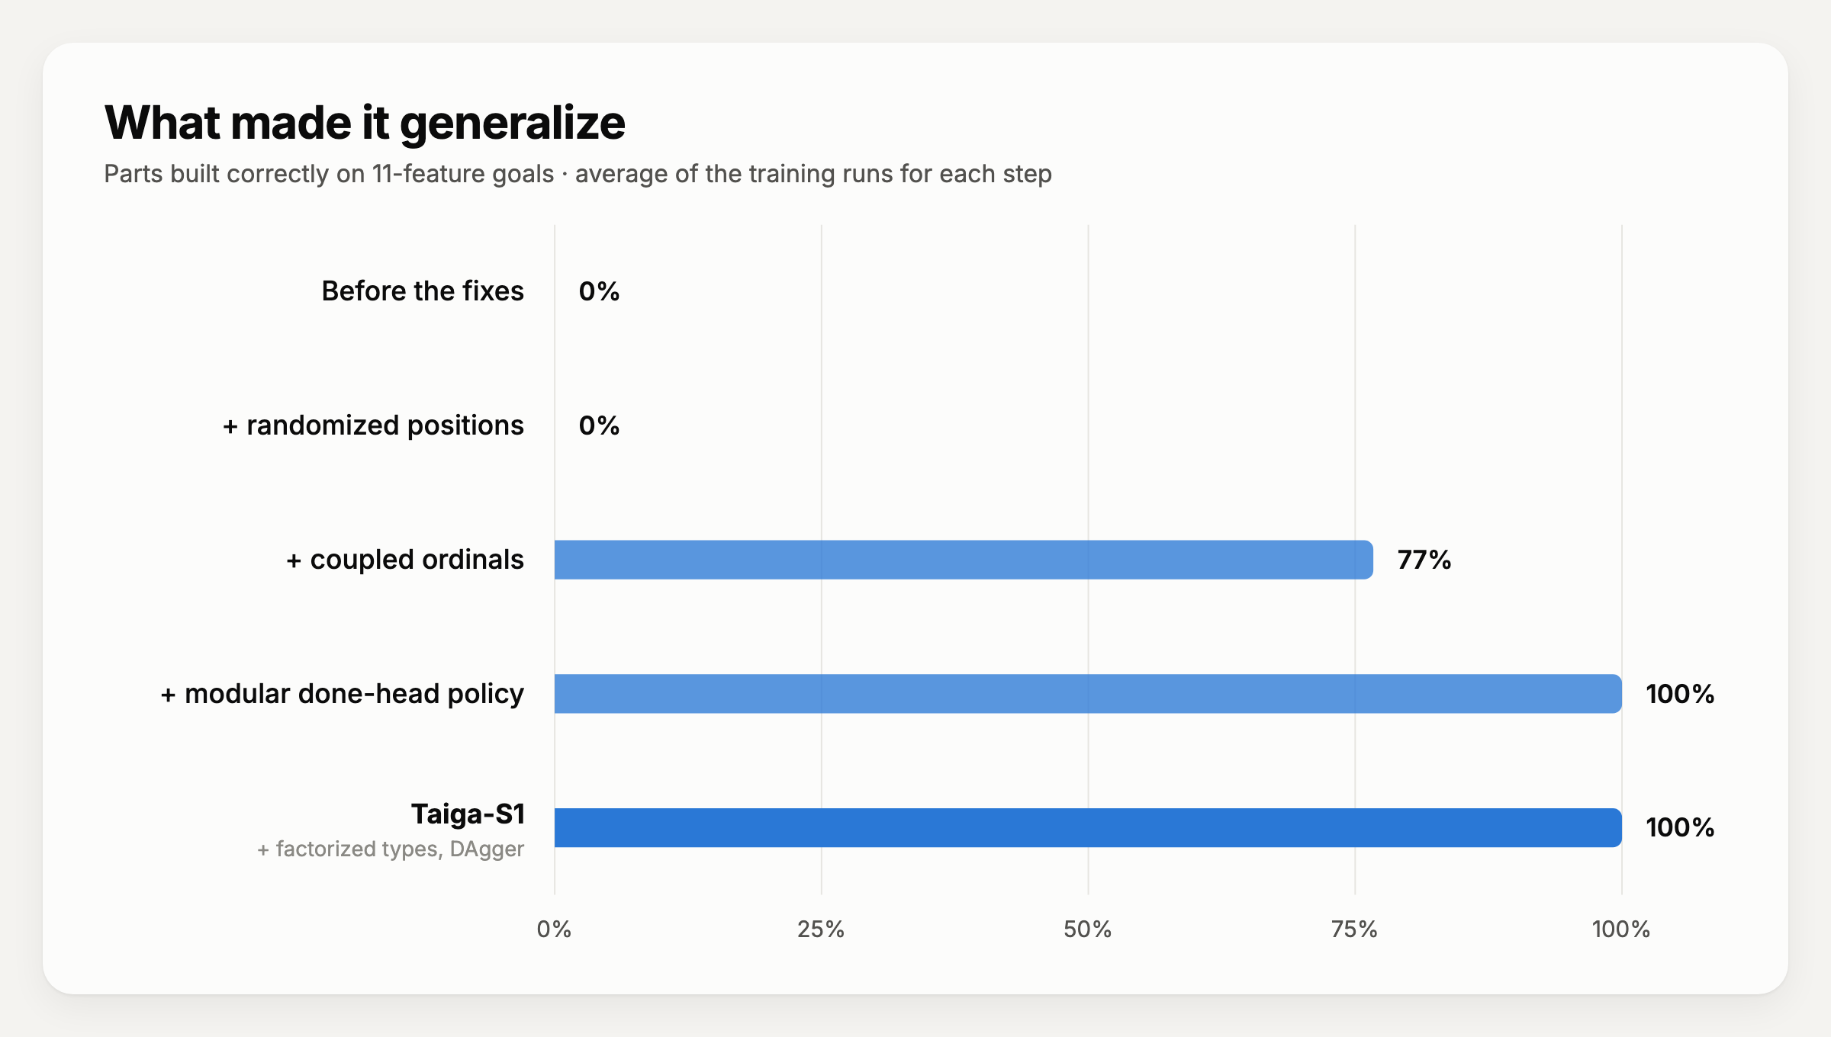The image size is (1831, 1037).
Task: Select the bold 'Taiga-S1' label
Action: [x=468, y=814]
